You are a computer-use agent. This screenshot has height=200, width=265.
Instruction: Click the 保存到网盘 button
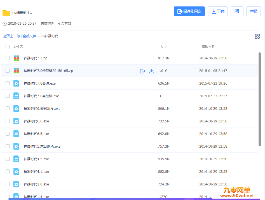[189, 11]
